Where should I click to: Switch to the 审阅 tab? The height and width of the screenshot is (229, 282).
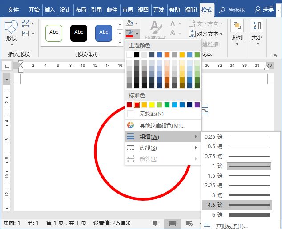(128, 9)
